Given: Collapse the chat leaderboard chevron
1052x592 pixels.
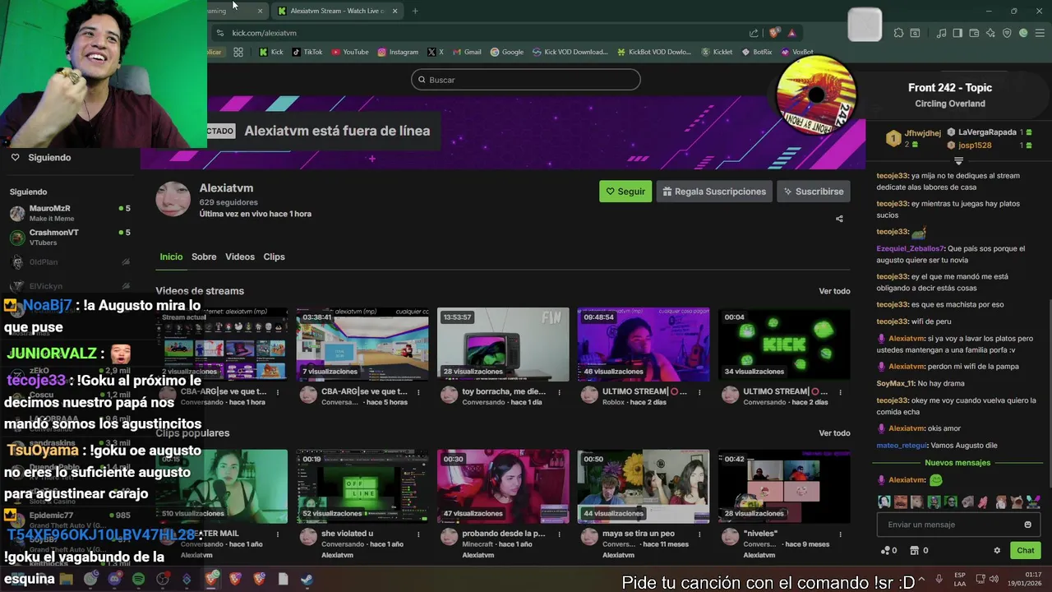Looking at the screenshot, I should 958,160.
